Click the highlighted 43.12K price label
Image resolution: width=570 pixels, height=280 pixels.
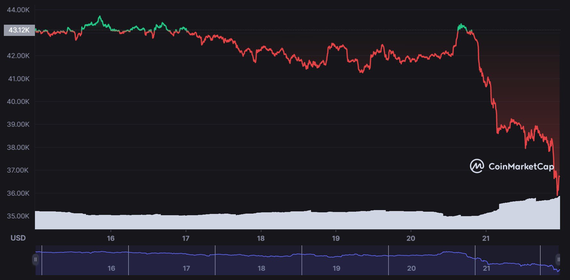point(19,30)
